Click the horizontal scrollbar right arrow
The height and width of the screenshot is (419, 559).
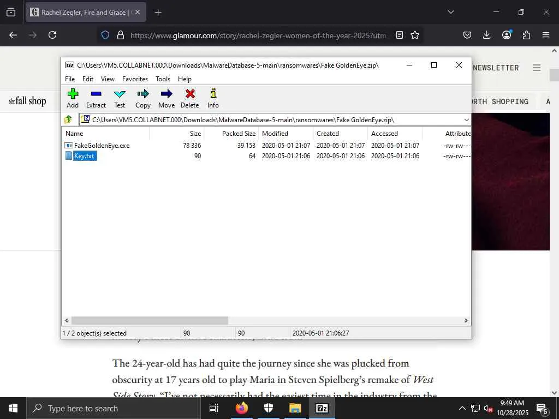pos(466,321)
